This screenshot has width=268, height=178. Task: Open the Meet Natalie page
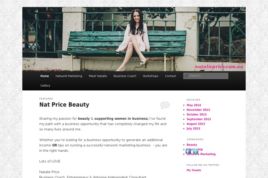click(98, 76)
